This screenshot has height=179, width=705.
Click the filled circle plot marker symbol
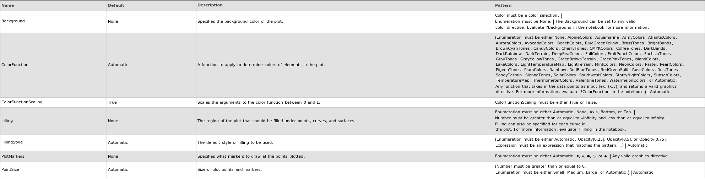pos(589,156)
